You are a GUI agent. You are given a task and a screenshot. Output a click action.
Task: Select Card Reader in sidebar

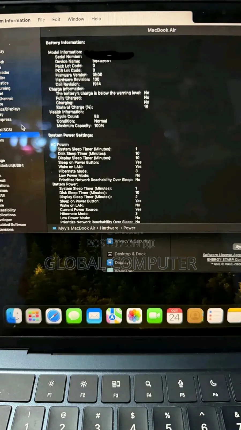coord(5,73)
